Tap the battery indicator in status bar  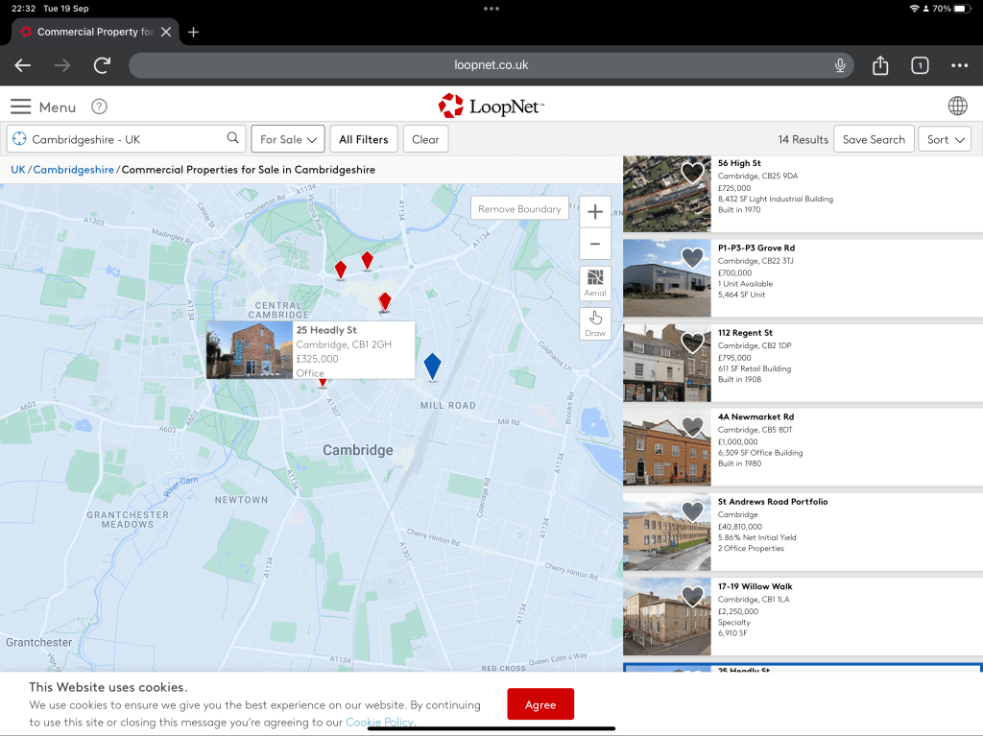pyautogui.click(x=963, y=8)
